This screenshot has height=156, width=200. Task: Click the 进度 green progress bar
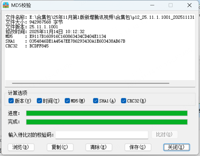point(107,113)
